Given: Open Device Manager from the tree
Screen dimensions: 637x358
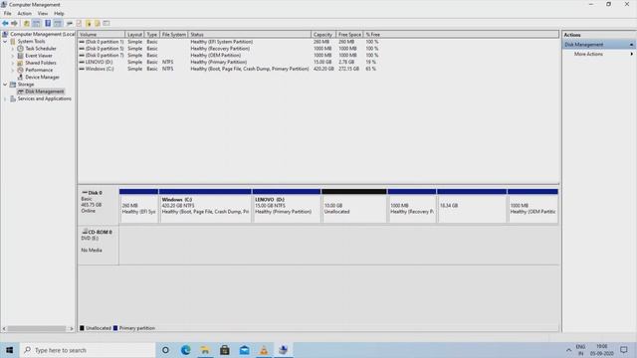Looking at the screenshot, I should coord(42,78).
